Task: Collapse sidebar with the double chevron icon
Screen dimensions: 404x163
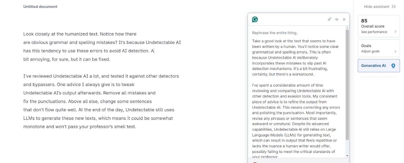Action: (394, 7)
